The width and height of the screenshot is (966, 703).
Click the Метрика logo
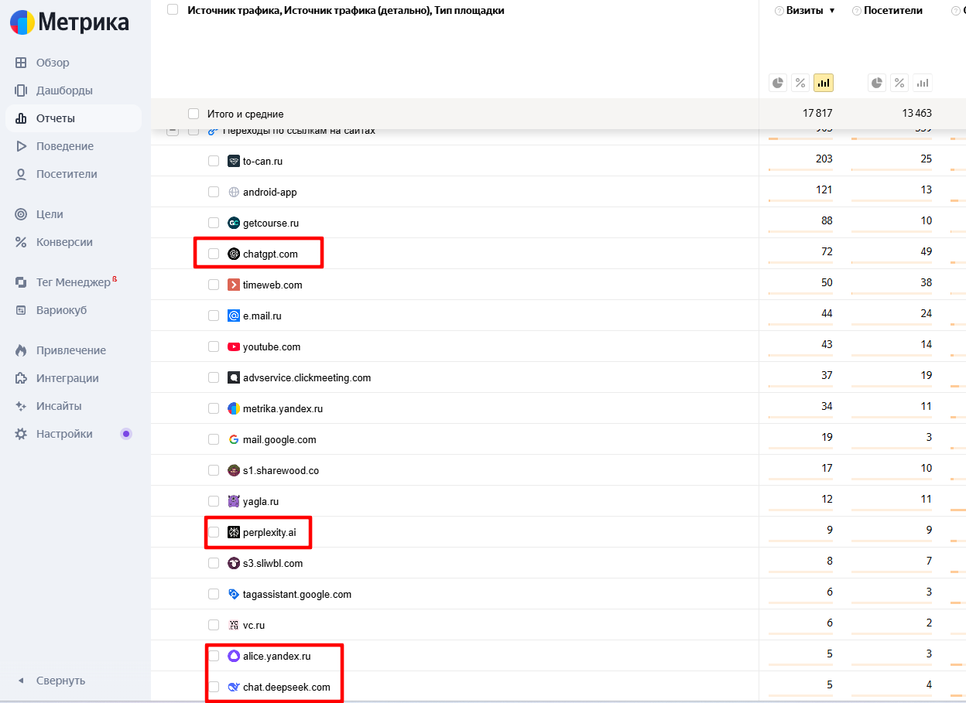70,22
